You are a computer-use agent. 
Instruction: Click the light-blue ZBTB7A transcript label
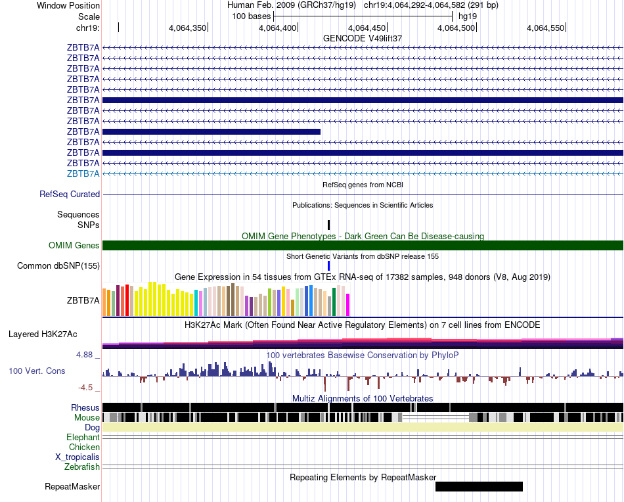83,173
